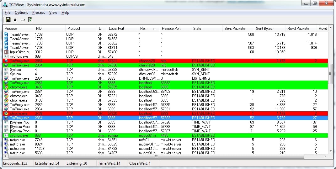Click the SYN_SENT state in port 57829 row
Image resolution: width=336 pixels, height=169 pixels.
[x=201, y=74]
